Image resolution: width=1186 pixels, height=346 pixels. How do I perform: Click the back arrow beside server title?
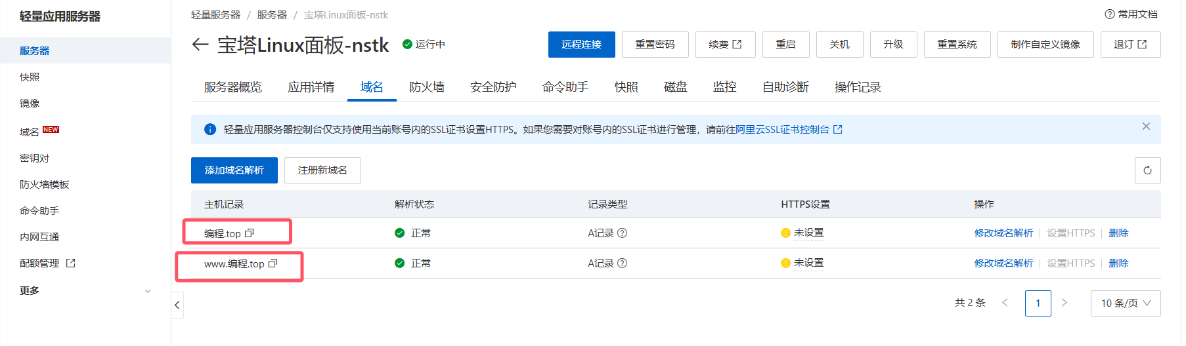pos(200,45)
